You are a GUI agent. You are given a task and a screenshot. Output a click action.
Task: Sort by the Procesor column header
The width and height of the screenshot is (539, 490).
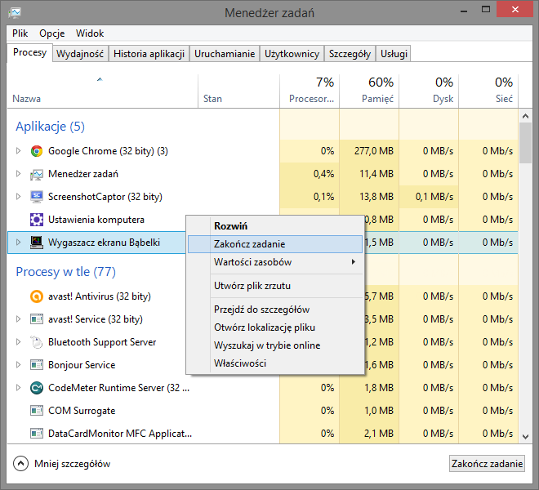pos(310,91)
